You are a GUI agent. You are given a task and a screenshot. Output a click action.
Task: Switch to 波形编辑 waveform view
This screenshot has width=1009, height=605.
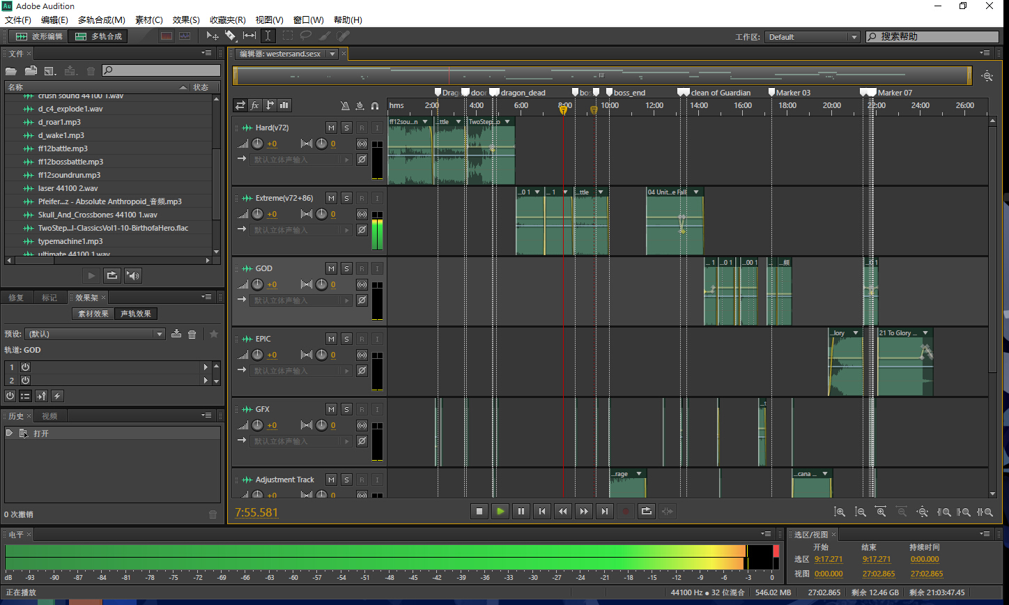(38, 36)
